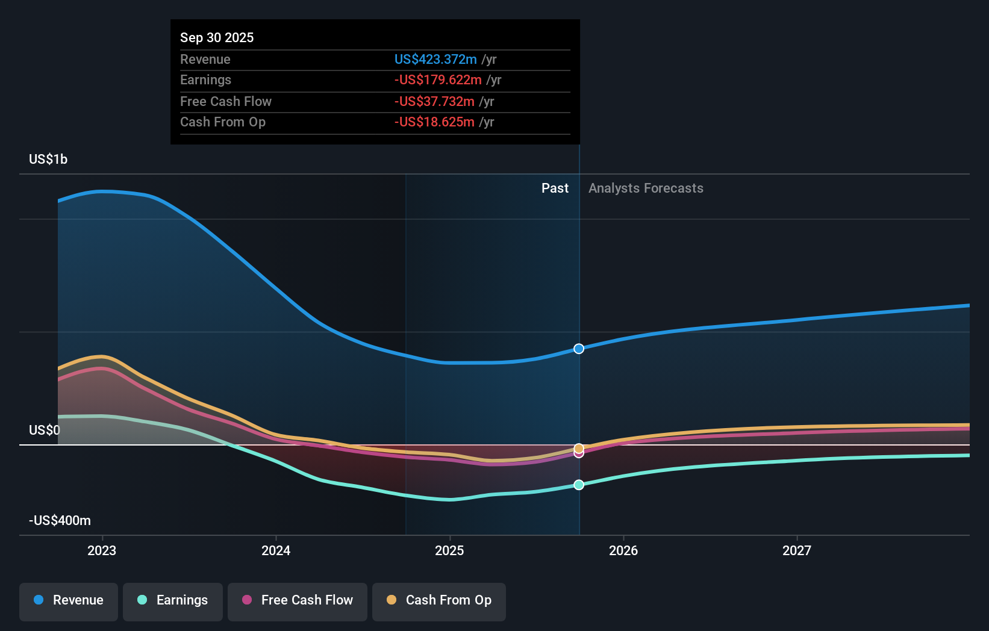Click the blue Revenue legend dot

pos(37,600)
